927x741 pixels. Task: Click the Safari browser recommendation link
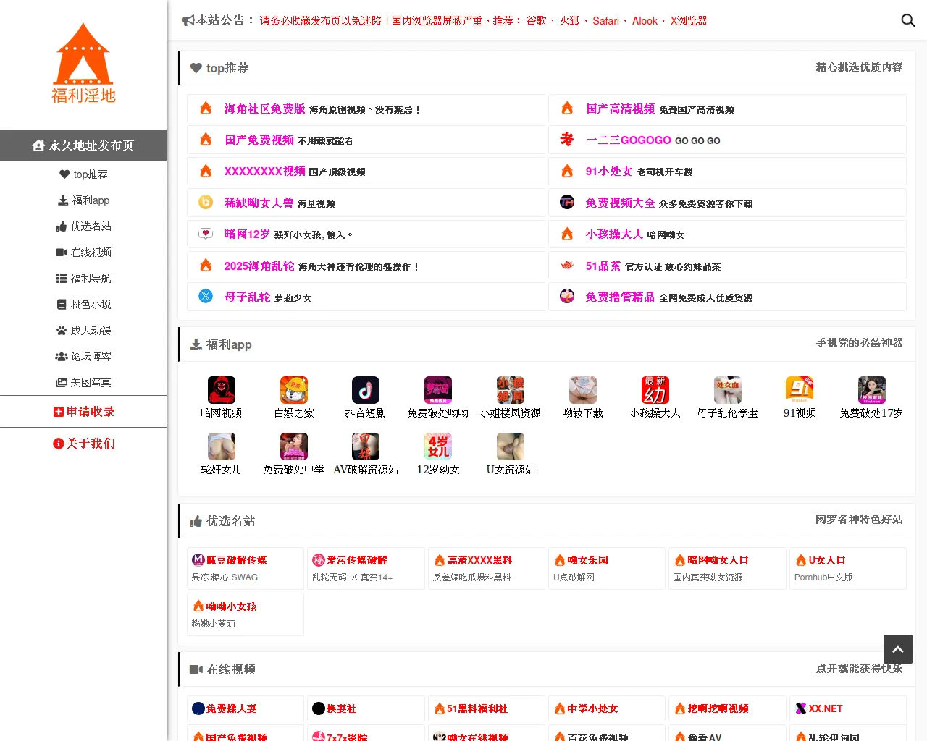(605, 21)
